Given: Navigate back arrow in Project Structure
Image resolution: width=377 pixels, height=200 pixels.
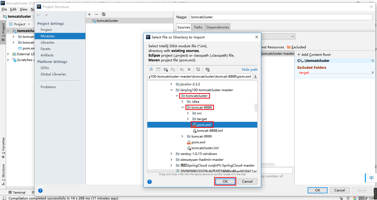Looking at the screenshot, I should click(x=39, y=15).
